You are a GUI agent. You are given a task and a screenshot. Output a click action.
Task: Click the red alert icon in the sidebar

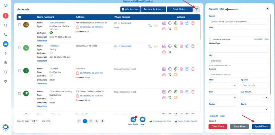pos(5,16)
